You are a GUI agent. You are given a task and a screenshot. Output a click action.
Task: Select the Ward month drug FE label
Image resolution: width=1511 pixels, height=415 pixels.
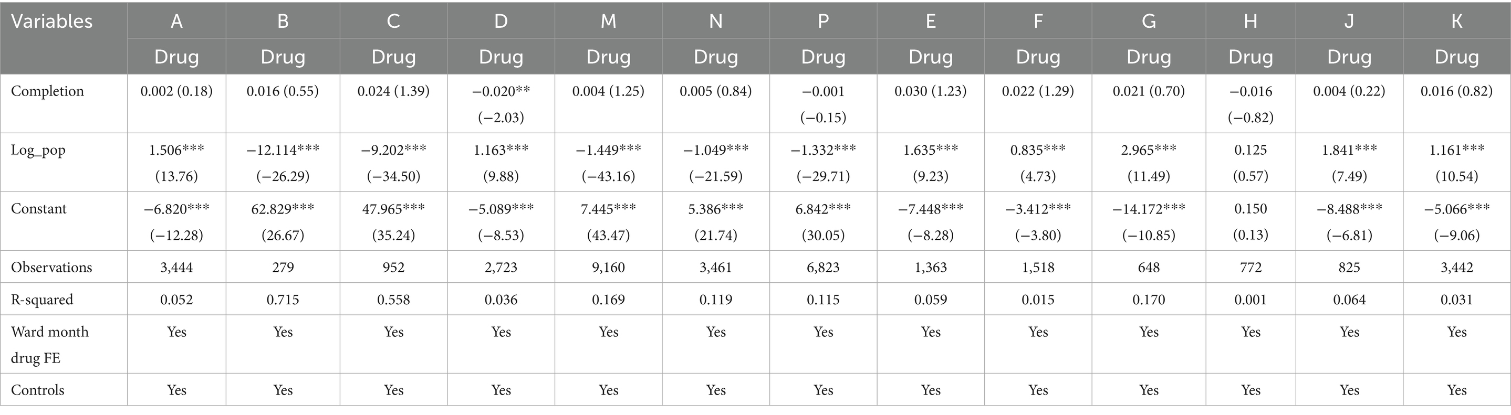point(50,344)
